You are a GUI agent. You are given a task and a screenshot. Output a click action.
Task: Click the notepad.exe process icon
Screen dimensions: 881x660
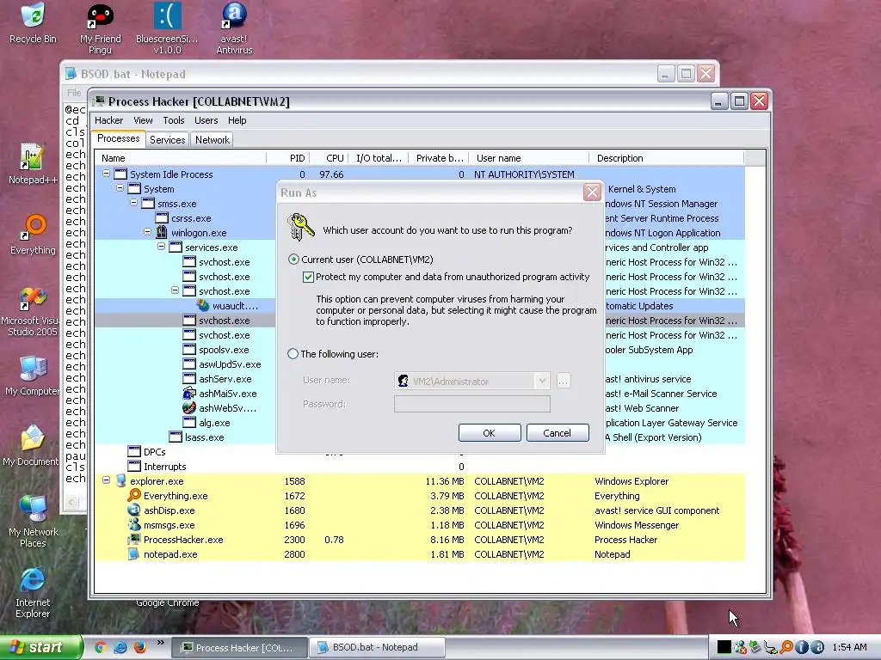(134, 553)
